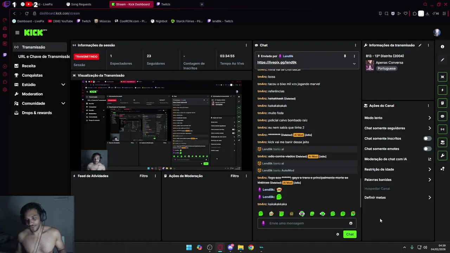Toggle Chat somente inscritos switch

tap(427, 138)
